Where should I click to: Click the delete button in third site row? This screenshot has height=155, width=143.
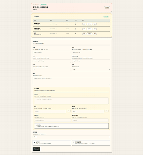coord(95,34)
